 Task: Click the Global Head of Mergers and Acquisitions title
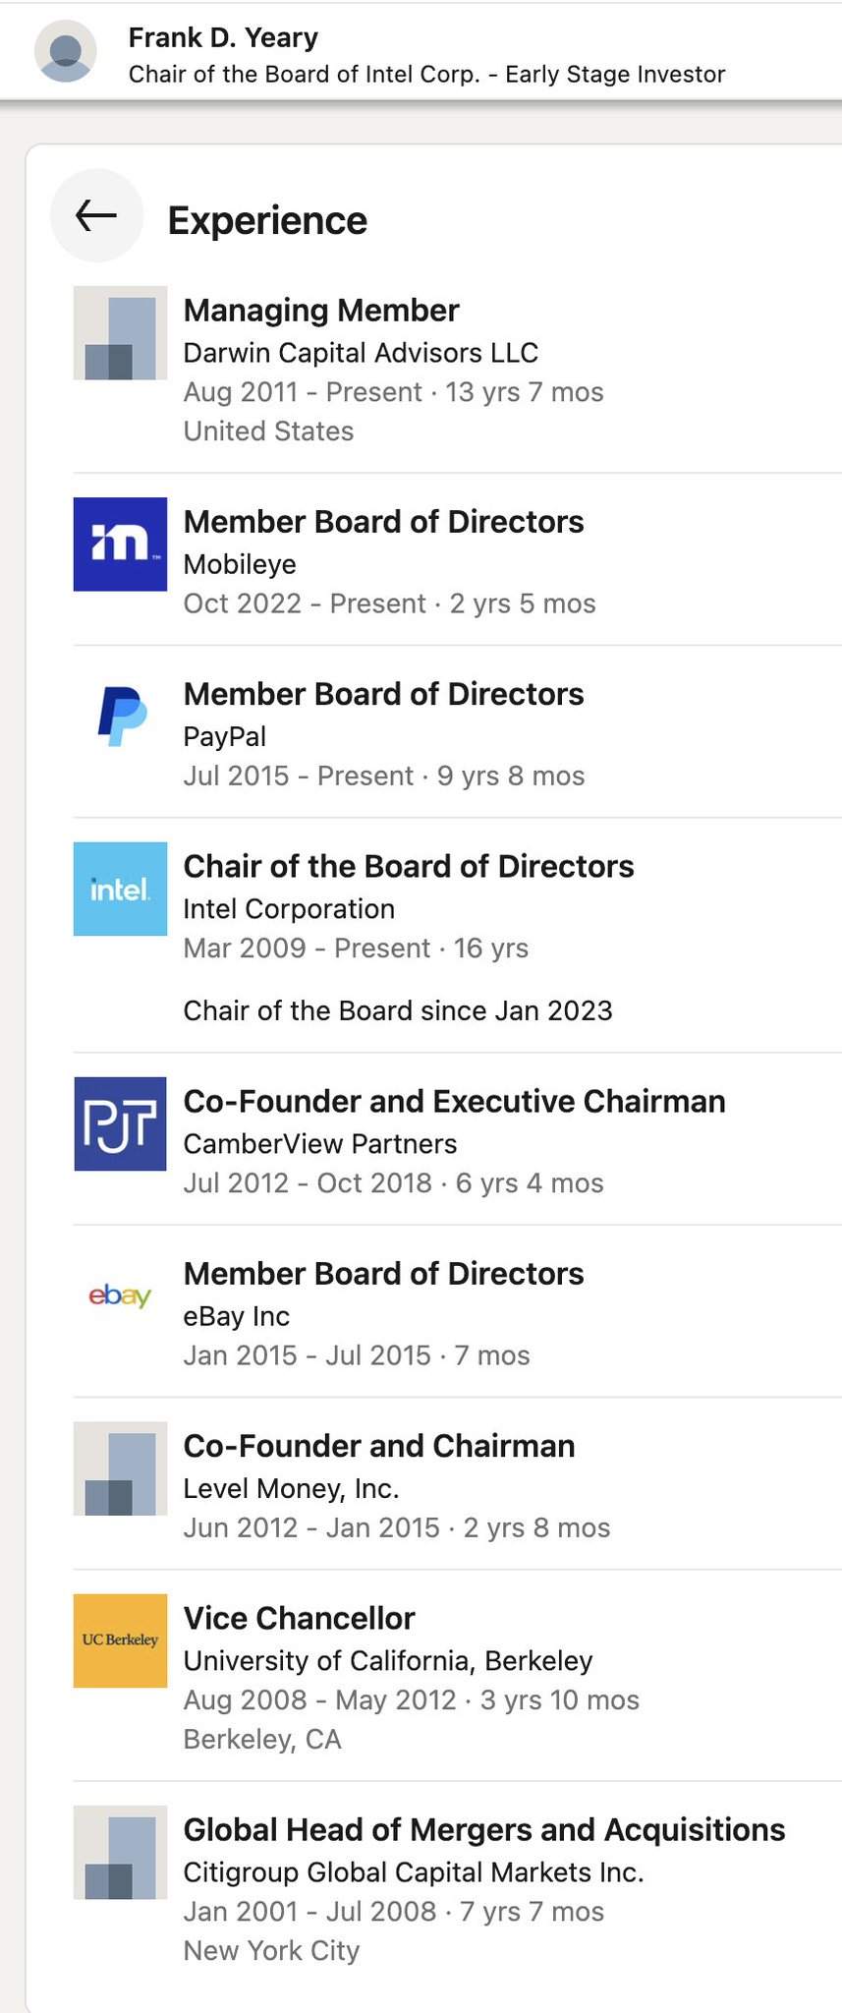coord(483,1829)
